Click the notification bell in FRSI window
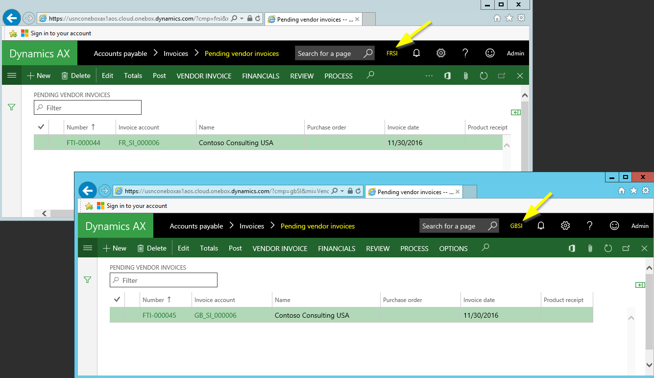 click(x=416, y=53)
